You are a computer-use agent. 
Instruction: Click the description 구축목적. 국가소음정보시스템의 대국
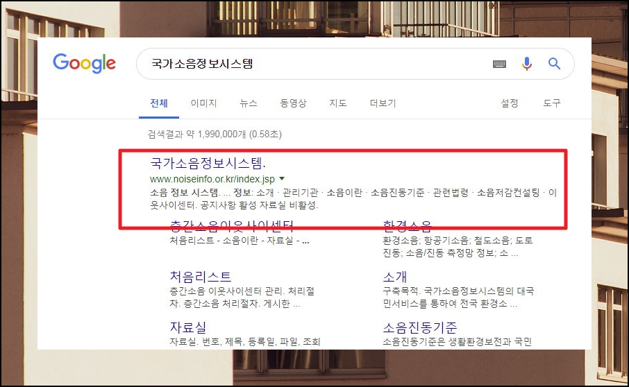(458, 298)
